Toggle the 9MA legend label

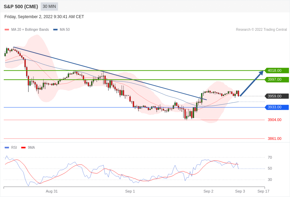click(31, 148)
